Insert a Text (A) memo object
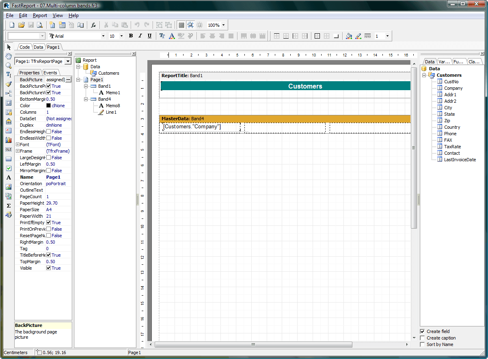Screen dimensions: 488x359 coord(9,177)
